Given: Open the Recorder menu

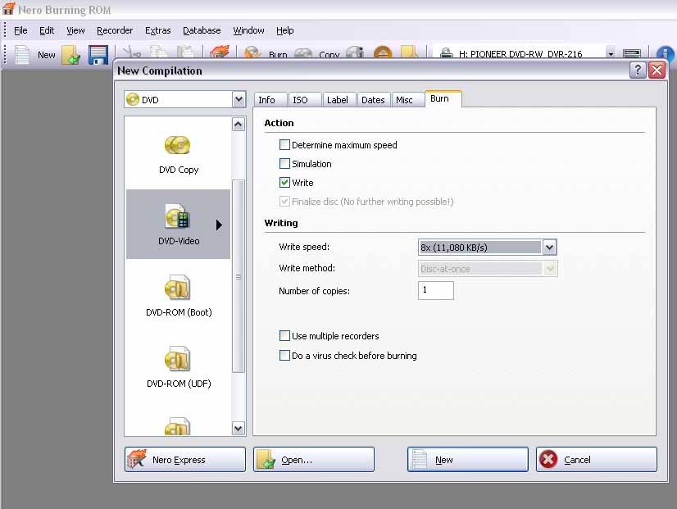Looking at the screenshot, I should [115, 30].
